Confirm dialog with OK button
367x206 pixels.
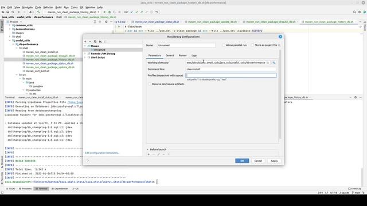coord(242,161)
